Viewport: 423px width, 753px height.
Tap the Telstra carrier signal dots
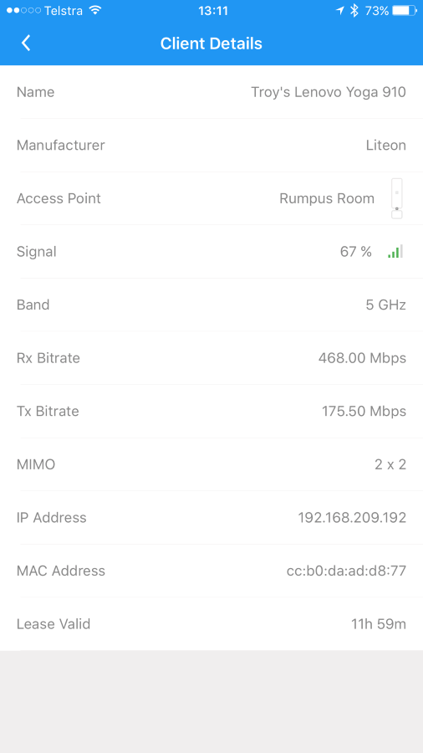23,11
